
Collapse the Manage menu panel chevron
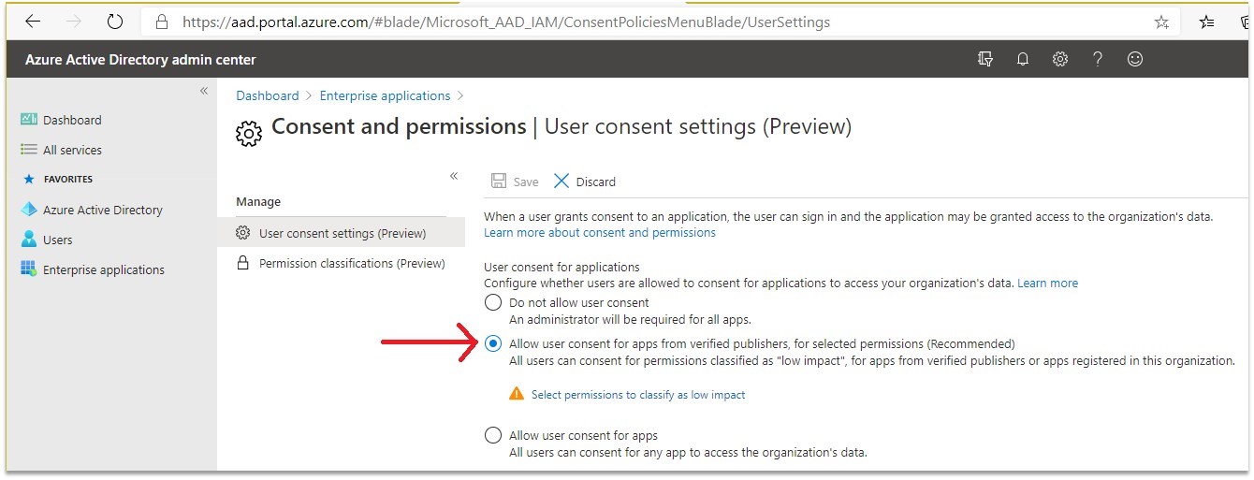(454, 176)
